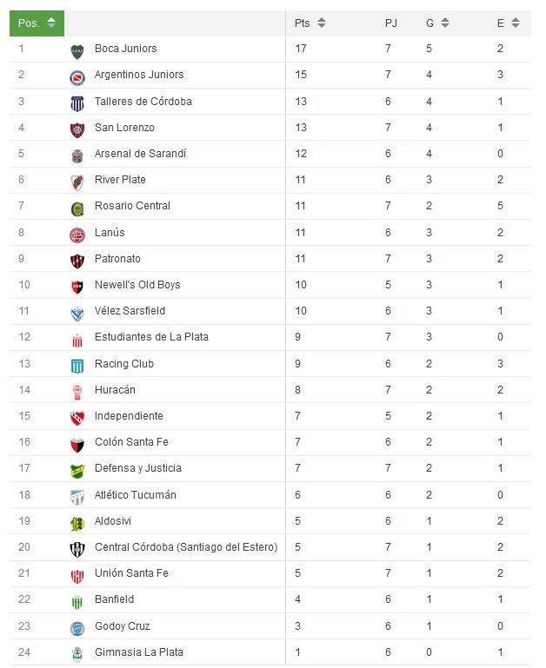546x668 pixels.
Task: Click the Argentinos Juniors club crest
Action: [77, 78]
